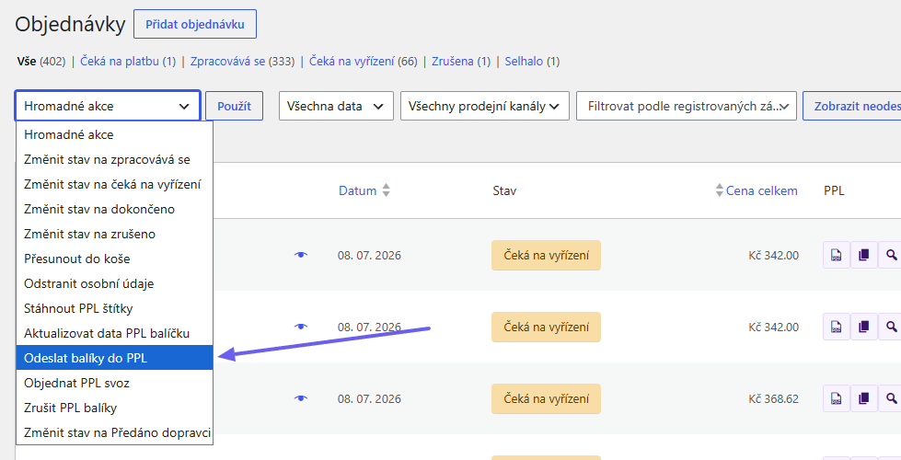The height and width of the screenshot is (460, 901).
Task: Open the Všechny prodejní kanály dropdown
Action: (484, 106)
